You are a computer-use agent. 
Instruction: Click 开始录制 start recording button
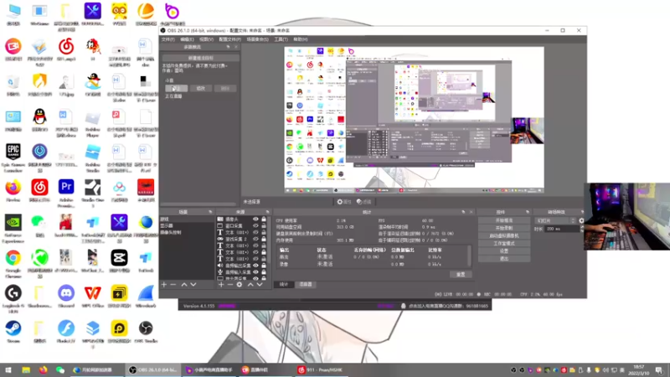[x=504, y=228]
